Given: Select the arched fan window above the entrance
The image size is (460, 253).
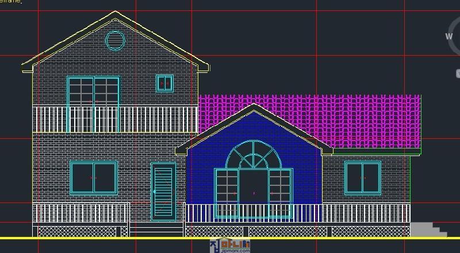Looking at the screenshot, I should click(254, 155).
